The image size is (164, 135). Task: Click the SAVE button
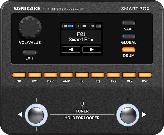pyautogui.click(x=129, y=23)
